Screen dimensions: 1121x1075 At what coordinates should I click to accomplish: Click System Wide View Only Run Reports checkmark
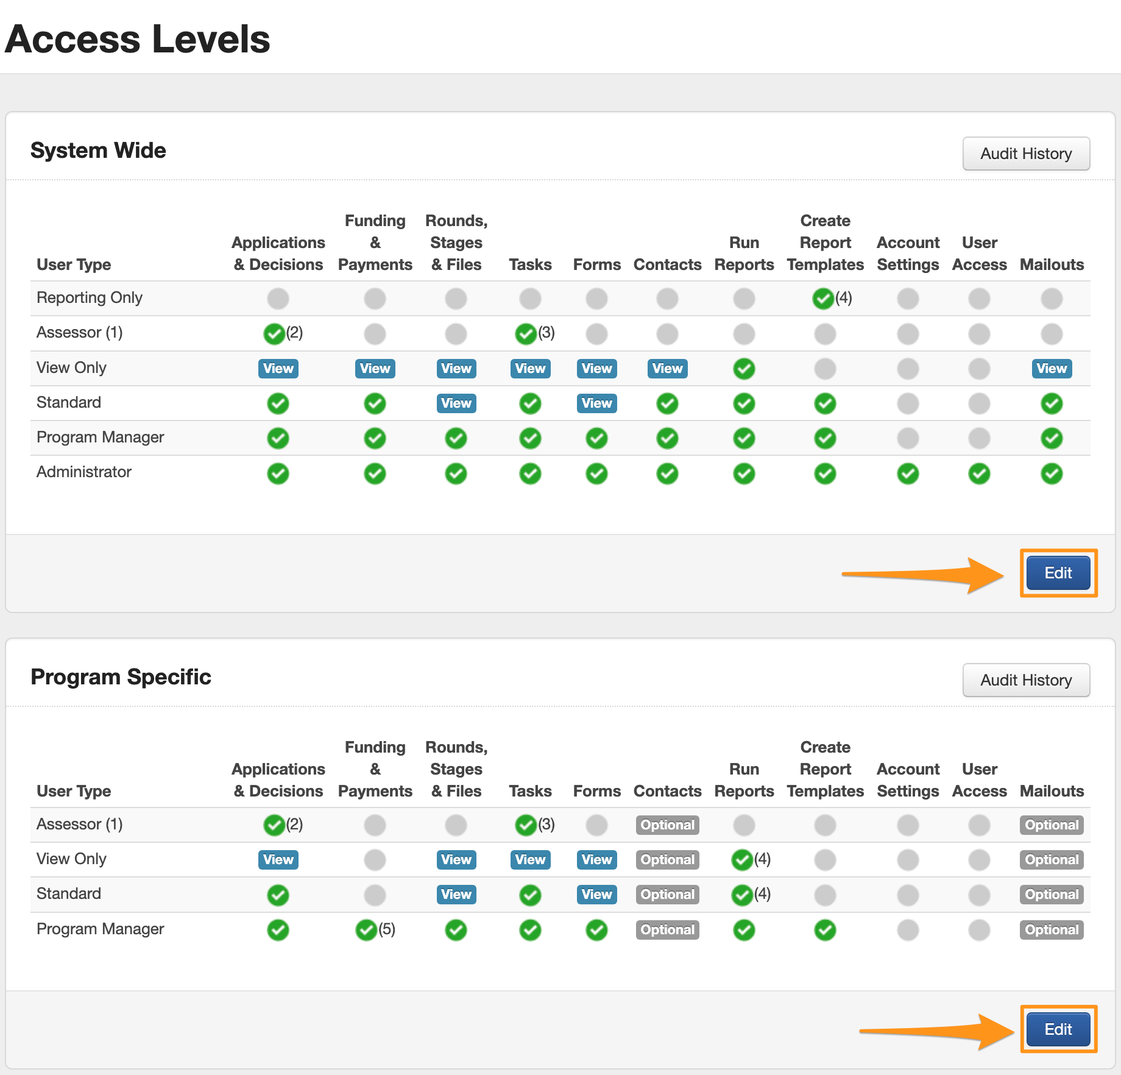tap(744, 369)
